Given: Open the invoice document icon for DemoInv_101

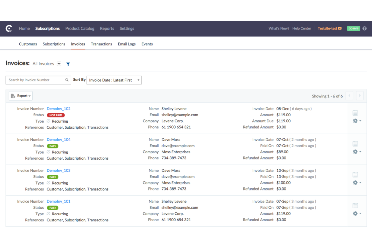Looking at the screenshot, I should [355, 205].
